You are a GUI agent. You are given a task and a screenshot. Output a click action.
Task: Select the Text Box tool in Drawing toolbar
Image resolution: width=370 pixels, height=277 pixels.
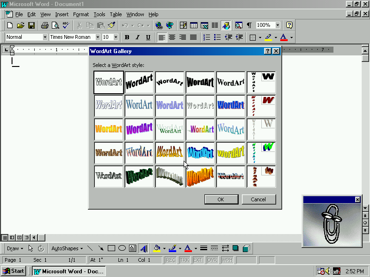(x=133, y=248)
